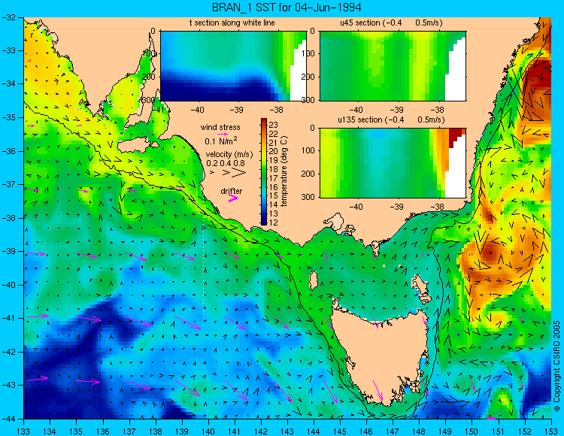Click latitude axis label '-32'
564x436 pixels.
(x=8, y=17)
